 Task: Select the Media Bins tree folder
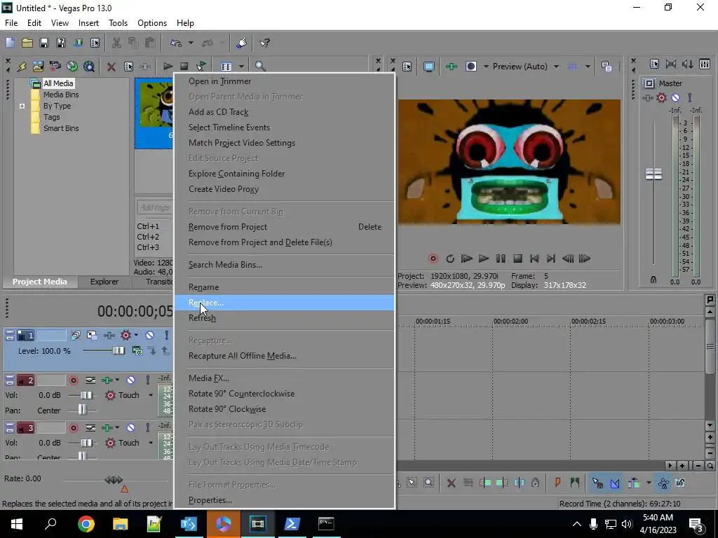pyautogui.click(x=61, y=95)
